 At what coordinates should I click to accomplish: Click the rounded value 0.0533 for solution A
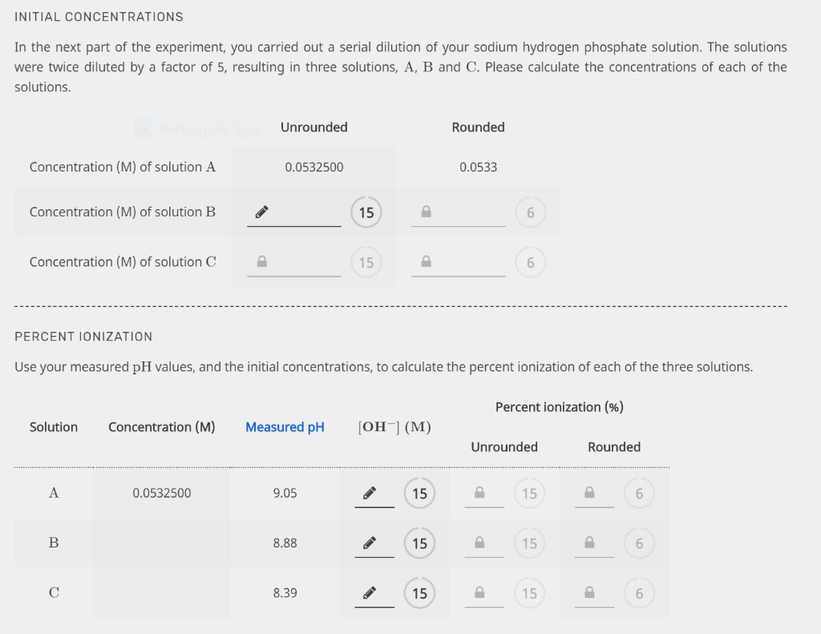point(478,167)
